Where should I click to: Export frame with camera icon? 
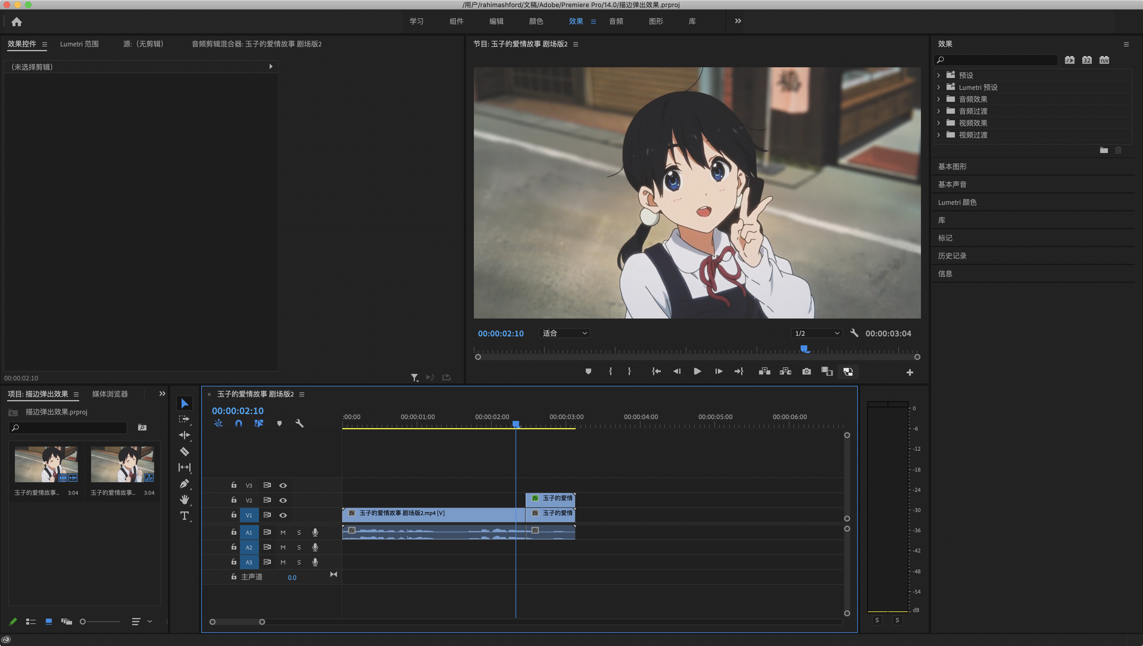(x=806, y=371)
